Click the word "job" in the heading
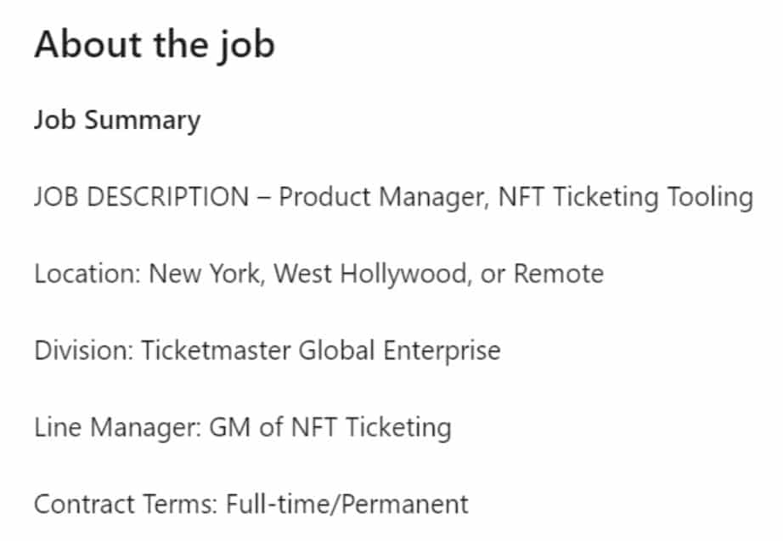 246,47
